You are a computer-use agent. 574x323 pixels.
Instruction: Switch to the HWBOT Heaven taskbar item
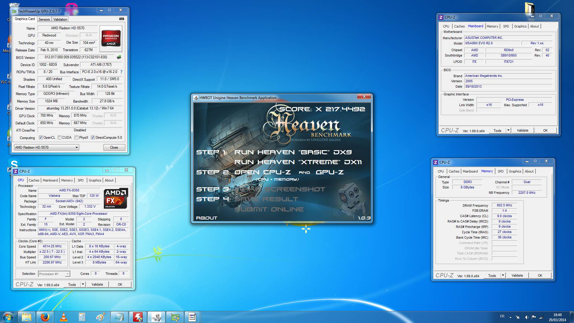pos(156,317)
